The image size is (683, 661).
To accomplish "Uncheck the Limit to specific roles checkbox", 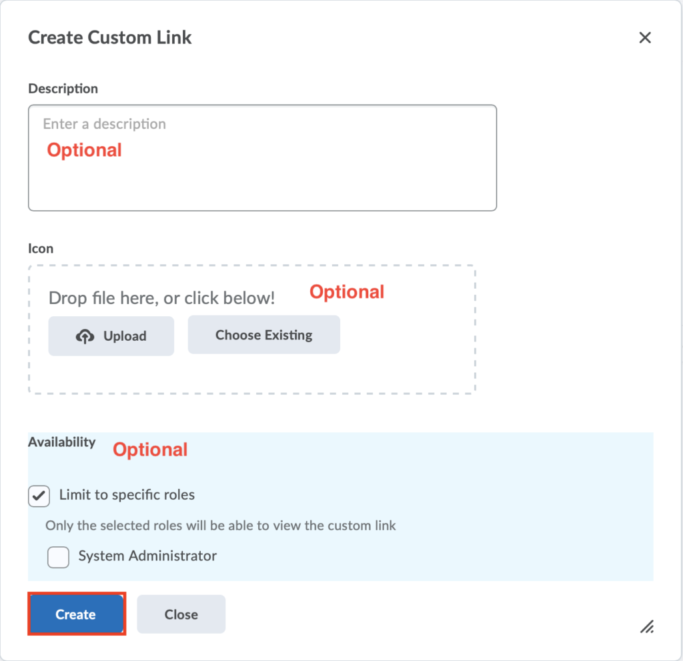I will point(39,496).
